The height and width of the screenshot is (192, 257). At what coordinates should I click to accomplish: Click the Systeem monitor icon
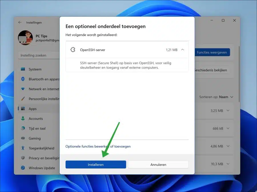(x=23, y=69)
